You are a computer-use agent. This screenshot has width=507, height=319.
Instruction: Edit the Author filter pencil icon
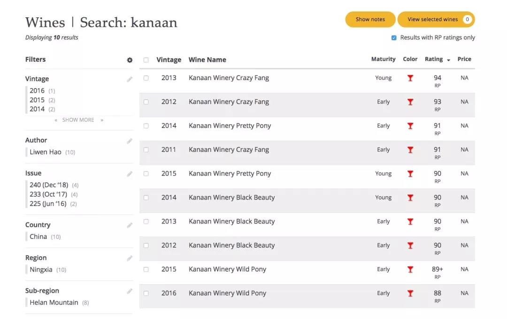tap(130, 141)
